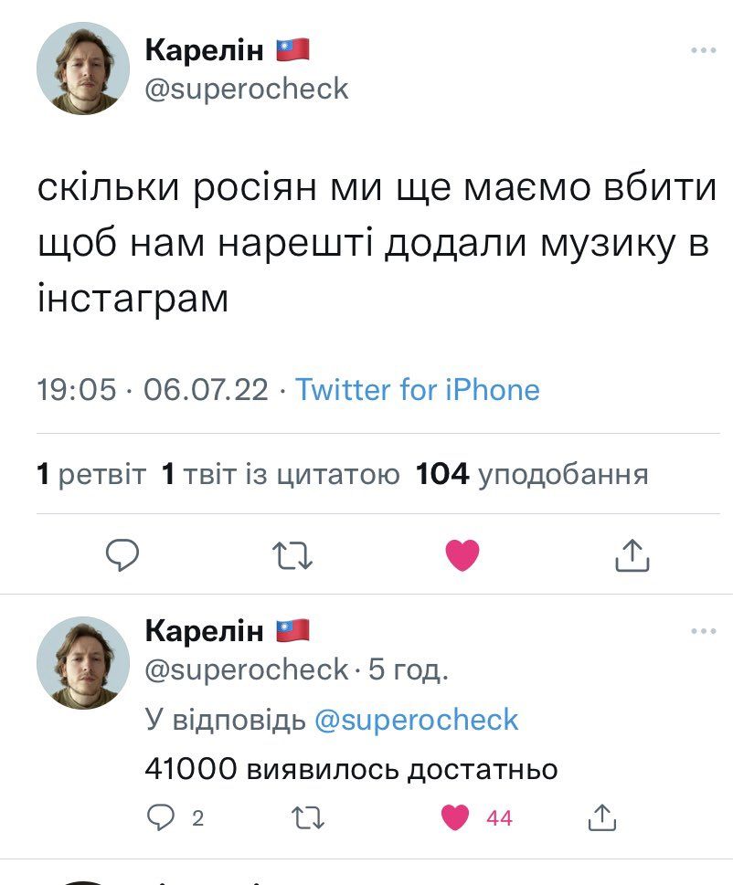The width and height of the screenshot is (733, 885).
Task: Open the main tweet author's profile picture
Action: pos(83,68)
